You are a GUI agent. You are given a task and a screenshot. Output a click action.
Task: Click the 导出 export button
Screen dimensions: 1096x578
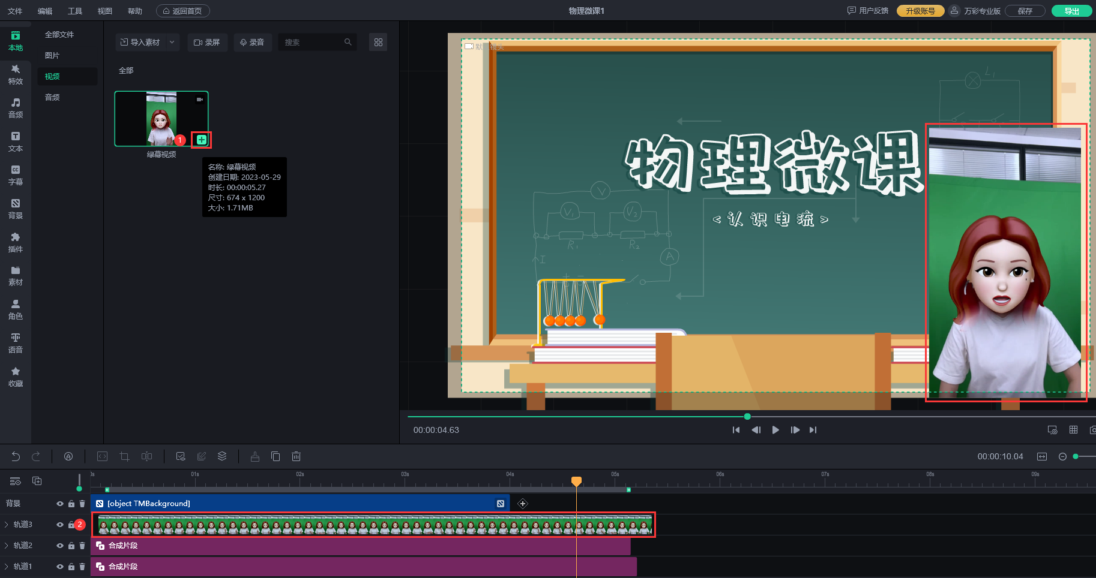pyautogui.click(x=1071, y=11)
